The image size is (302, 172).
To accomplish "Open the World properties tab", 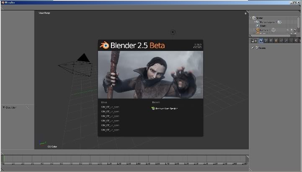I will 271,40.
